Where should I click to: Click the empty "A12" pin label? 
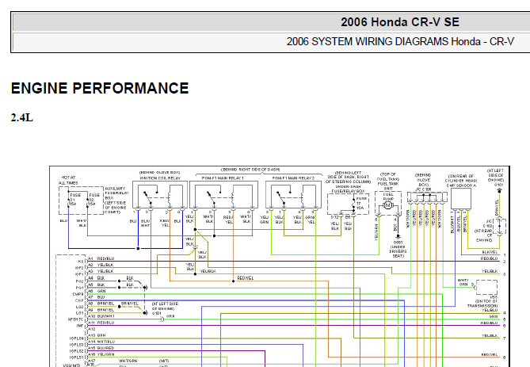pos(92,329)
